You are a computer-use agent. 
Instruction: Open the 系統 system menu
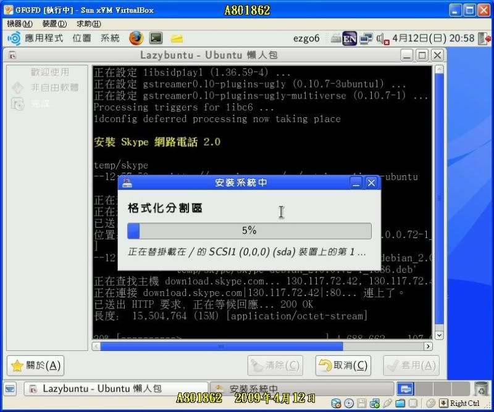coord(110,38)
